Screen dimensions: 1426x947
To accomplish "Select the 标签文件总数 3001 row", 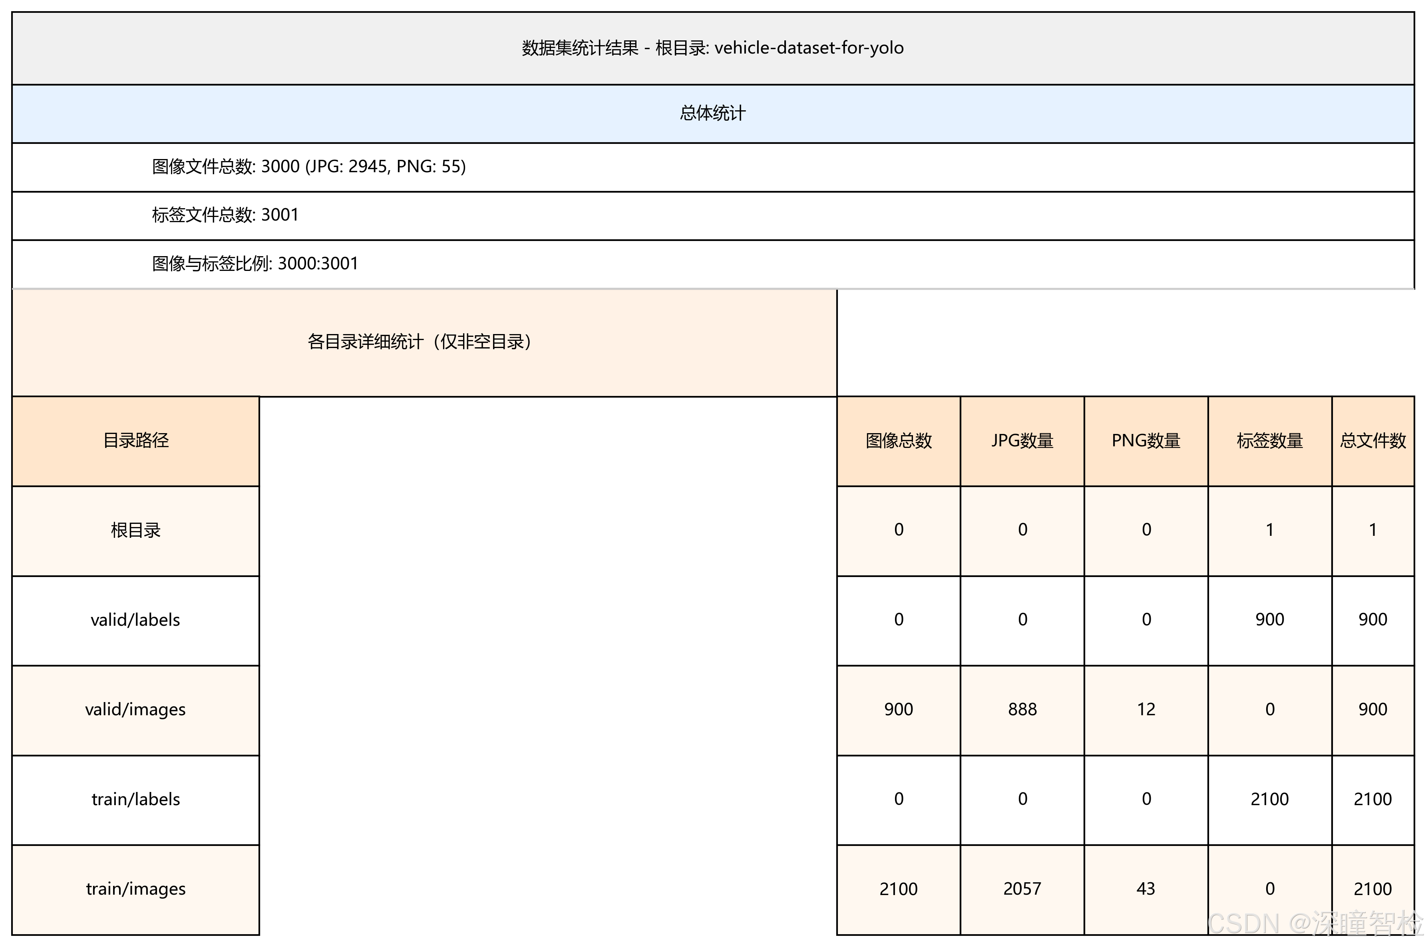I will tap(225, 215).
